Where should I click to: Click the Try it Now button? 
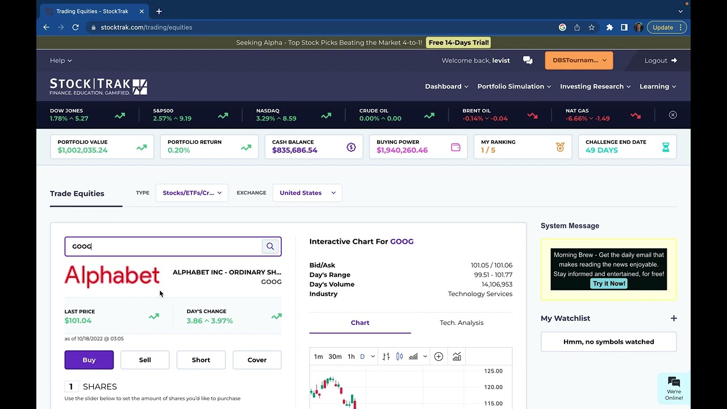[x=609, y=283]
